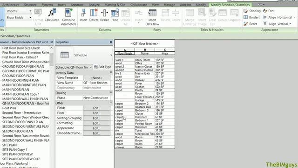Click Rows Insert icon

click(139, 13)
